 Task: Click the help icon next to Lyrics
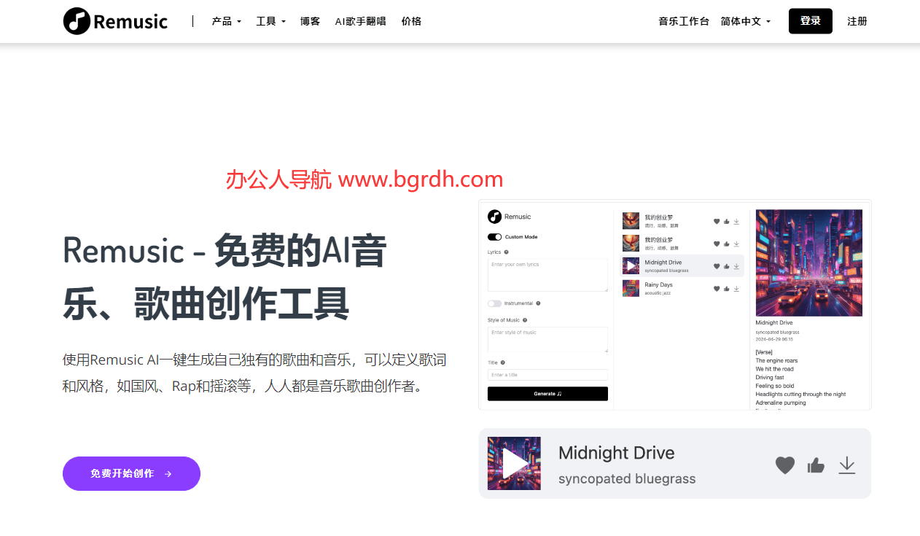[506, 252]
